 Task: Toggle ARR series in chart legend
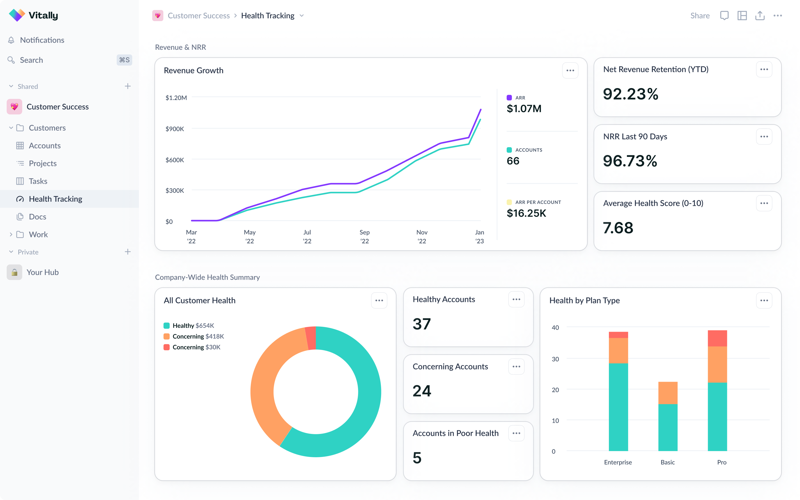[x=509, y=97]
